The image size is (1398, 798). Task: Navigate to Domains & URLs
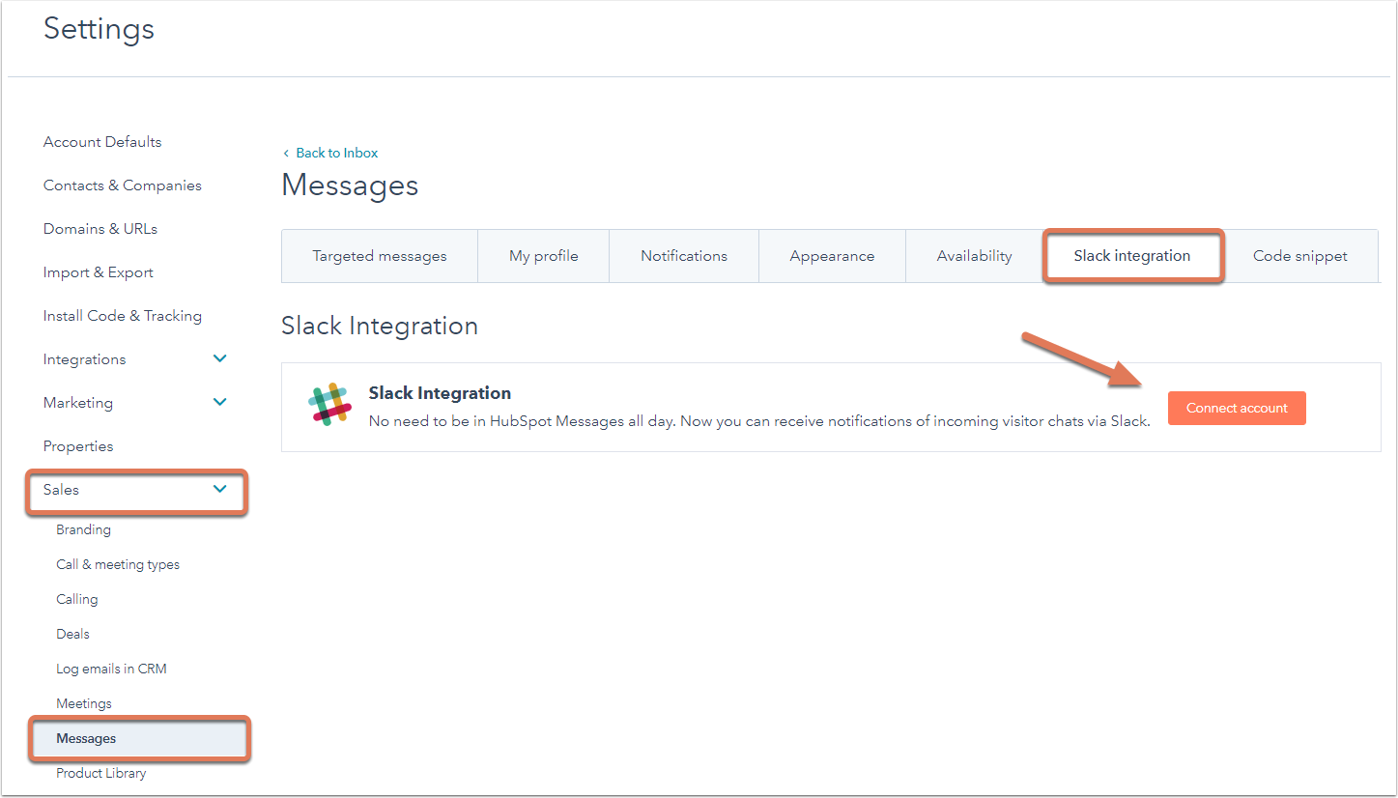(x=100, y=229)
